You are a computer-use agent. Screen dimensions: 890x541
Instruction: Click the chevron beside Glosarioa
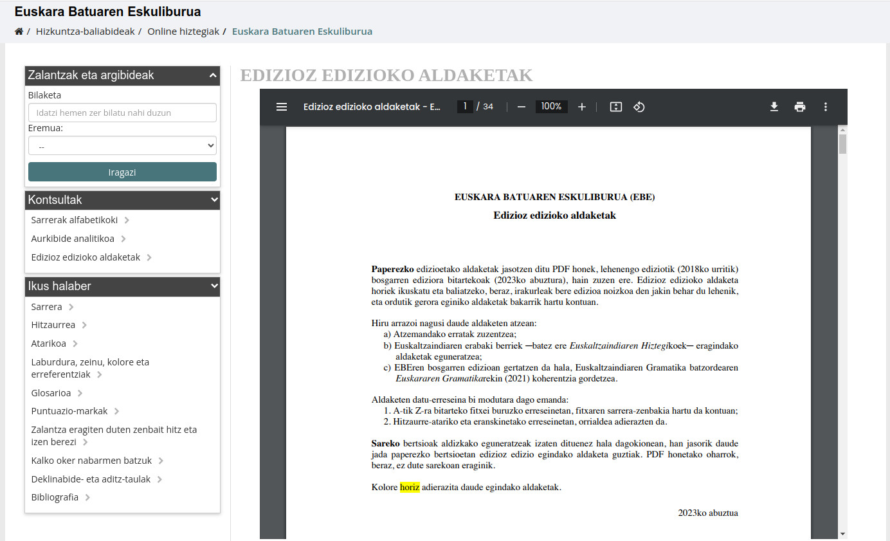point(80,394)
